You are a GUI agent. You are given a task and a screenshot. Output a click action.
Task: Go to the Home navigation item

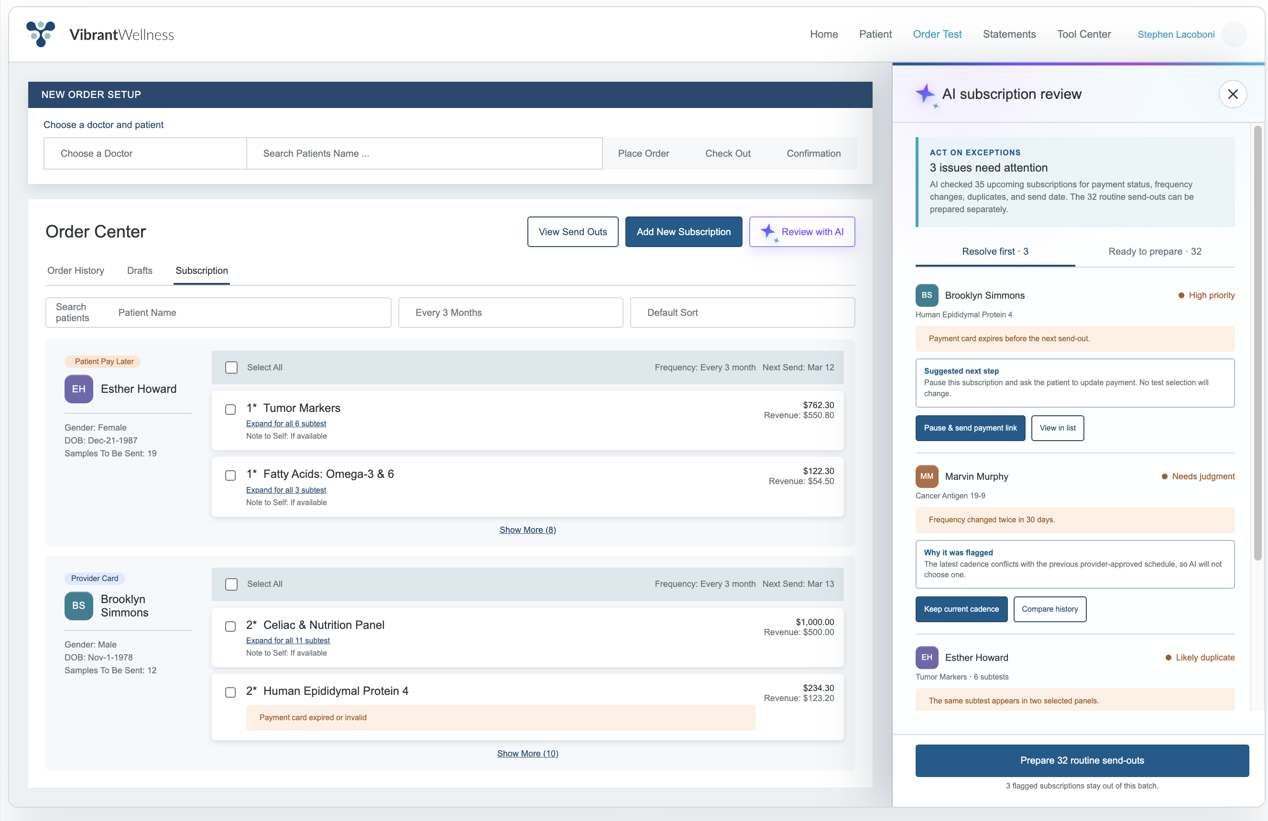(x=824, y=34)
